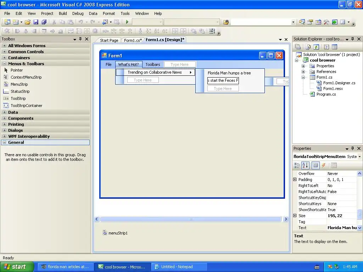Click the Properties icon in Solution Explorer toolbar
The width and height of the screenshot is (363, 272).
pyautogui.click(x=298, y=47)
